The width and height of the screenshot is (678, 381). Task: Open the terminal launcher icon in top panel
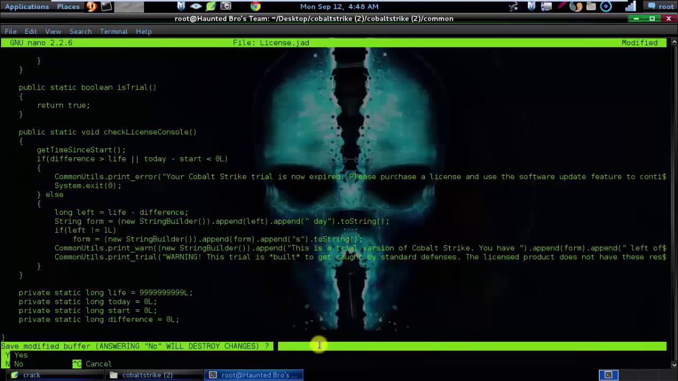106,6
